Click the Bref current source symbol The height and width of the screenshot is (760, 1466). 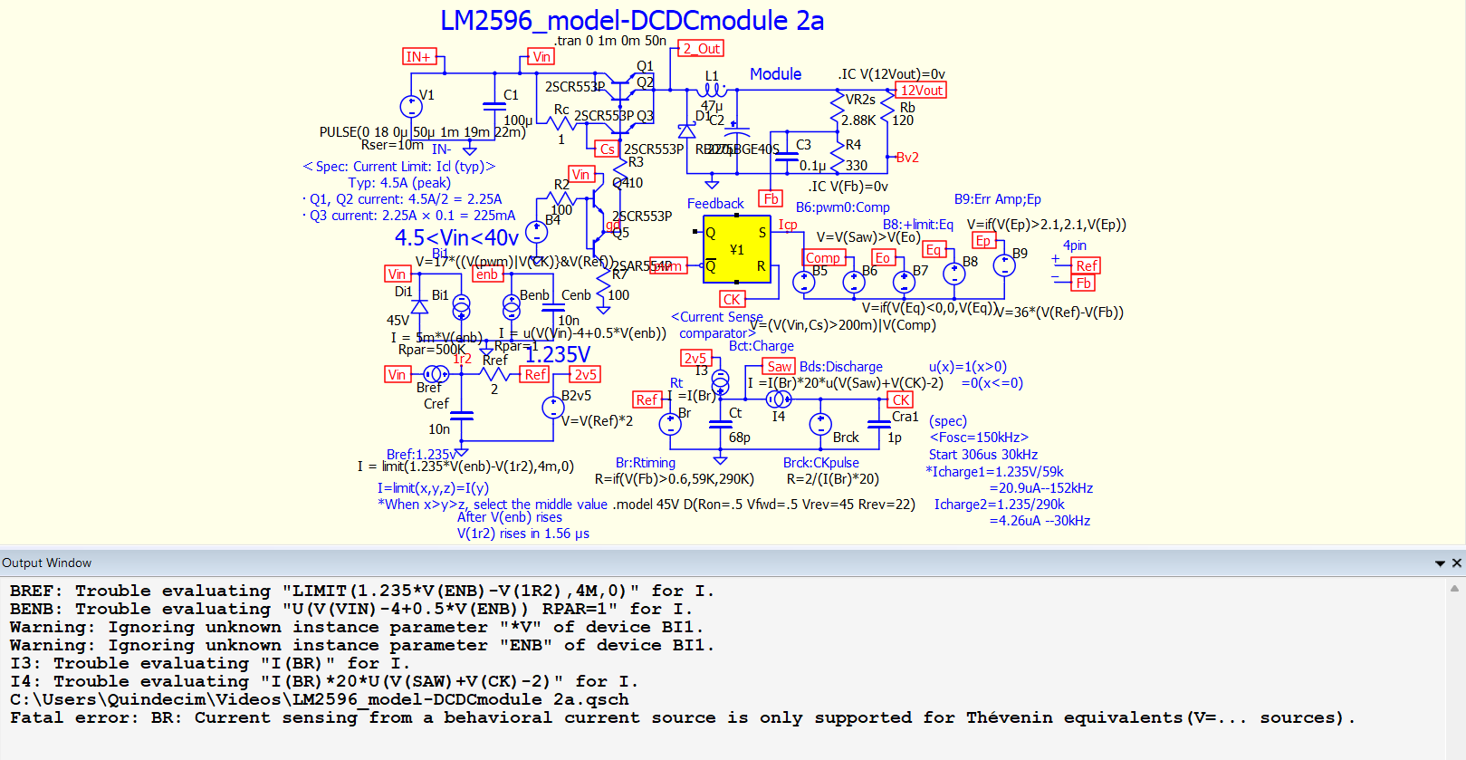(x=436, y=374)
